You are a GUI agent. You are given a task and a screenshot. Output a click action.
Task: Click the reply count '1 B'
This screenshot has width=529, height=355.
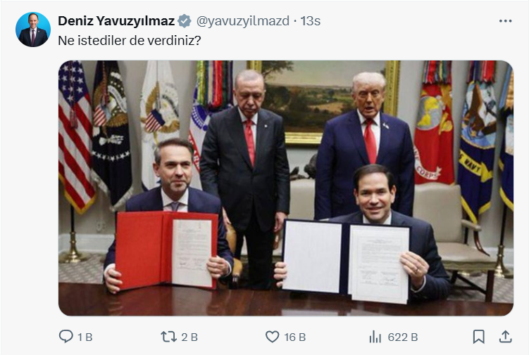pyautogui.click(x=85, y=337)
